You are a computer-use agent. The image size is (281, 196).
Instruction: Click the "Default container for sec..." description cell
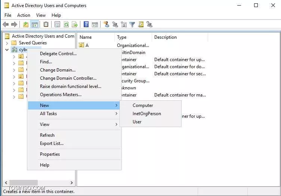[x=180, y=74]
